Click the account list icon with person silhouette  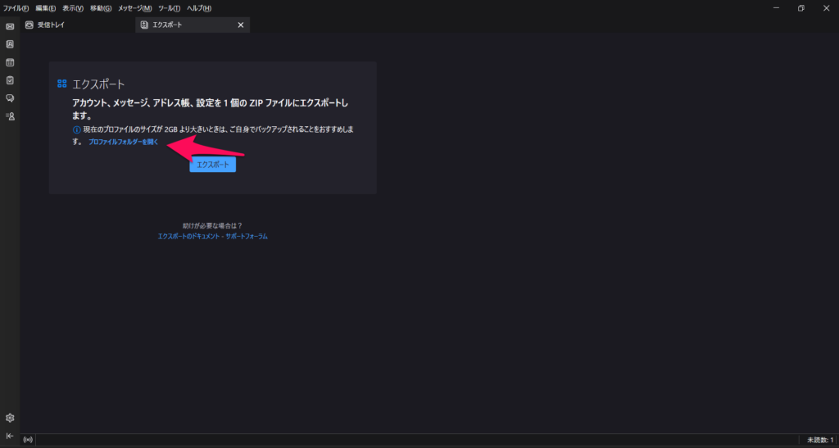click(10, 116)
